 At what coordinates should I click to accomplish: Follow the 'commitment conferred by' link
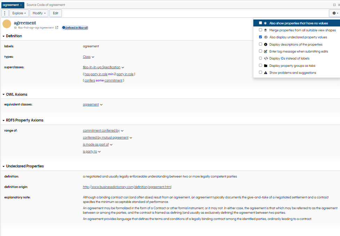tap(101, 131)
